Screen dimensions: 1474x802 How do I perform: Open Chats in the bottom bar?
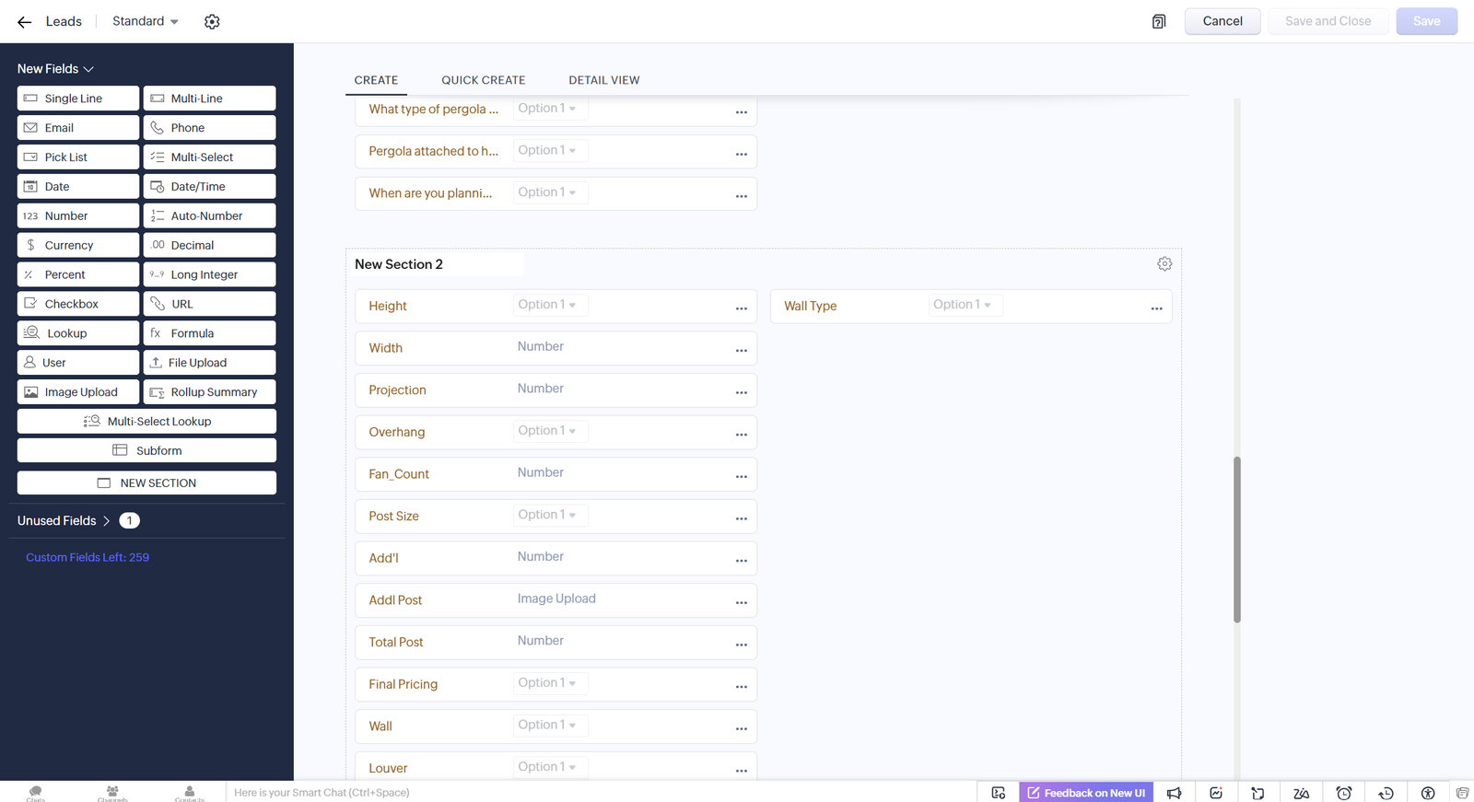coord(35,793)
